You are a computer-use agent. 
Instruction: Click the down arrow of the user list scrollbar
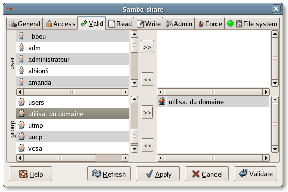point(134,83)
